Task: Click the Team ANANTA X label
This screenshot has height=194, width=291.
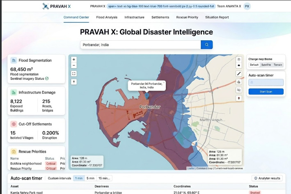Action: coord(229,6)
